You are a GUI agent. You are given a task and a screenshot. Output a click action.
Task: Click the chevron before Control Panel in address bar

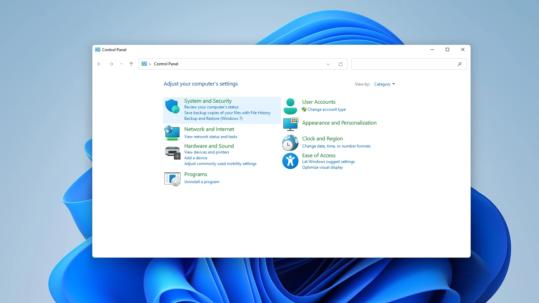tap(150, 64)
